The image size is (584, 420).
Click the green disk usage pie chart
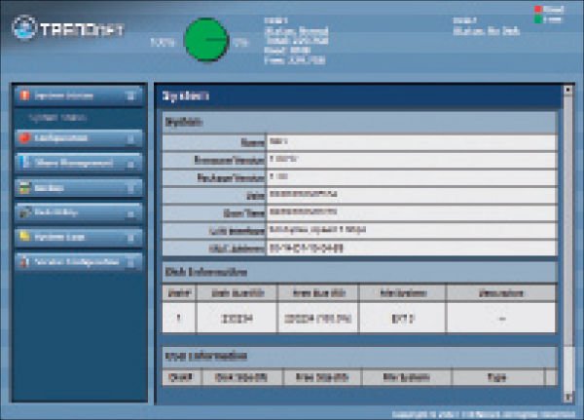click(205, 39)
